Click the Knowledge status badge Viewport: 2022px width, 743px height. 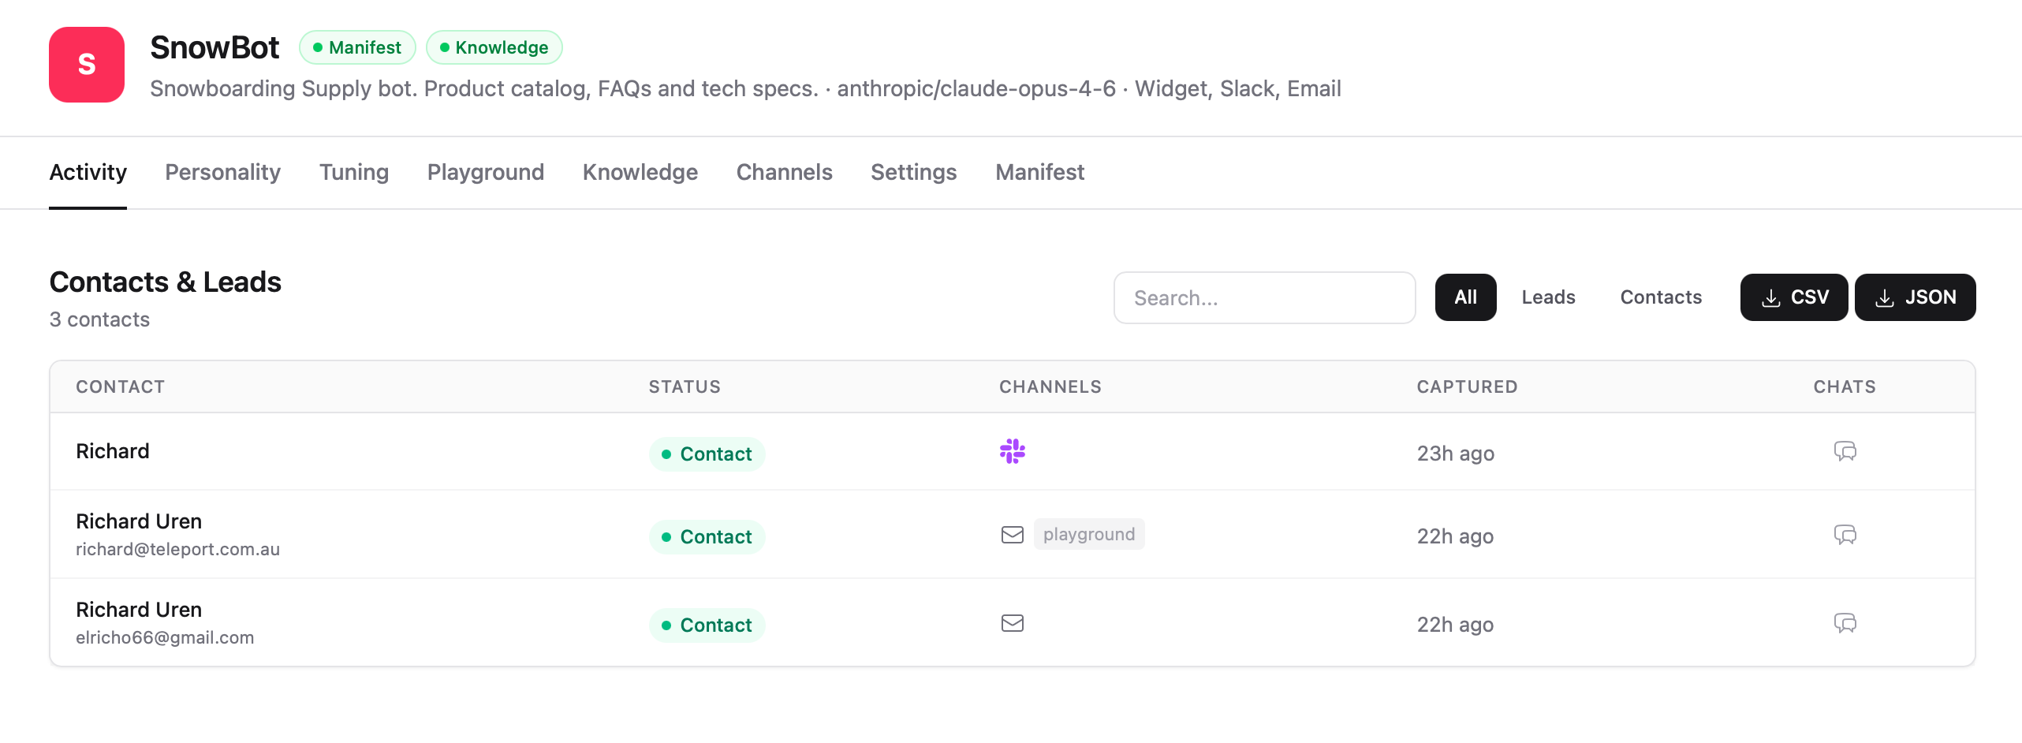coord(494,47)
